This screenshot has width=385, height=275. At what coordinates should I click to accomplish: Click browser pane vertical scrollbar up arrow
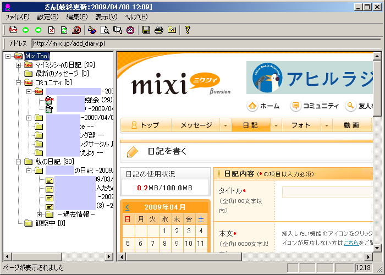click(377, 56)
